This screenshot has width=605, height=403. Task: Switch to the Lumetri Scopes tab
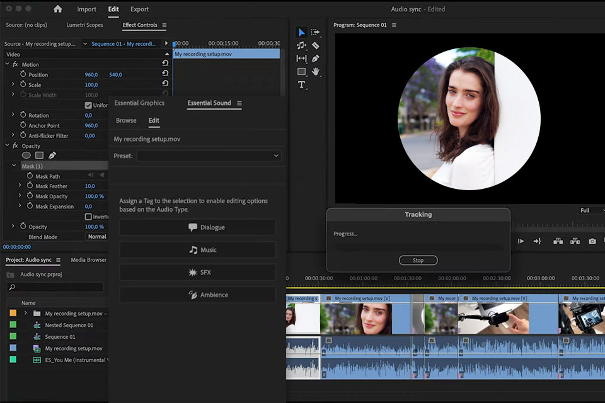click(84, 25)
